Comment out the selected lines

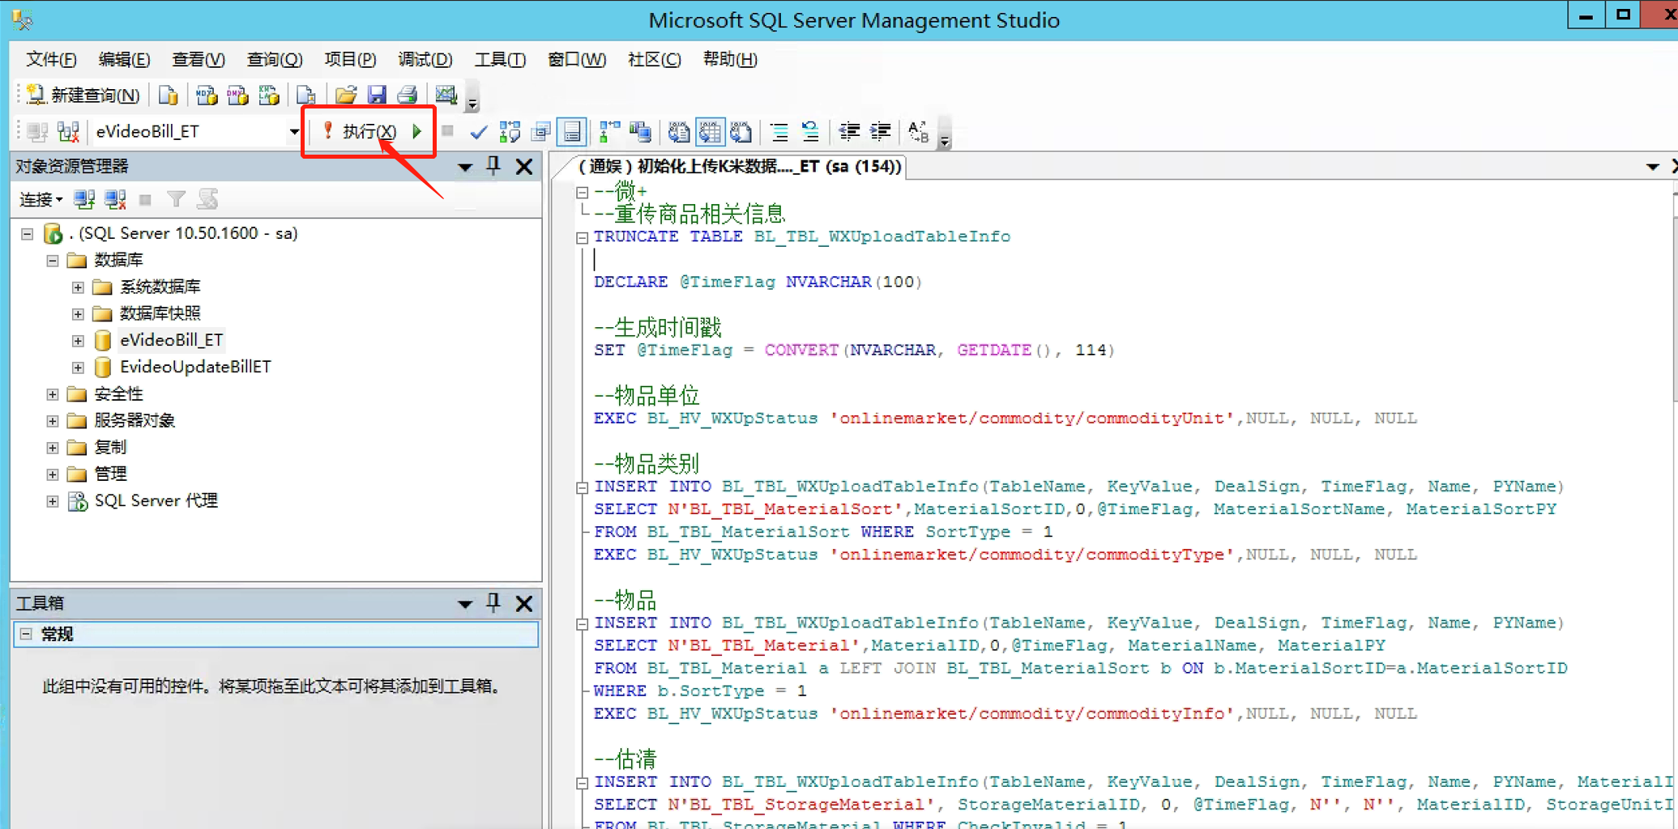779,131
